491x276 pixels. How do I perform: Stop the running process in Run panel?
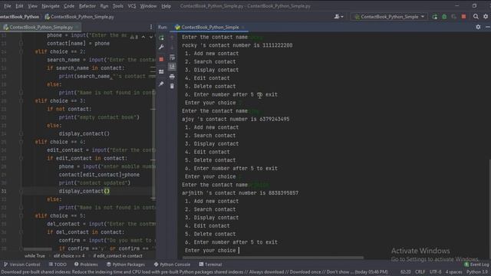[161, 59]
